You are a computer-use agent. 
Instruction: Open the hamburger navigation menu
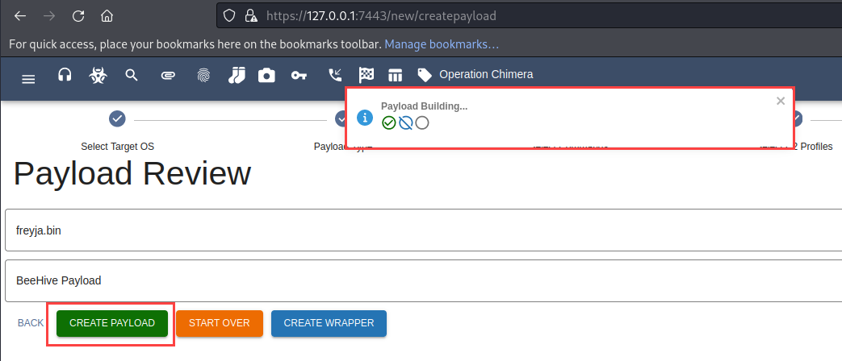(28, 78)
